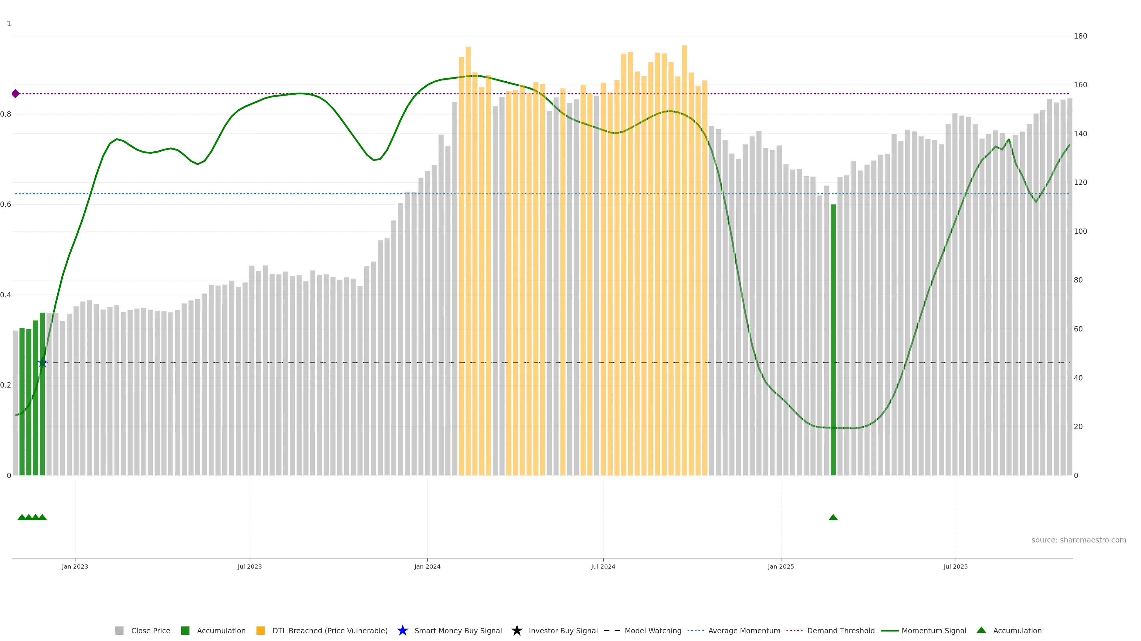Click the black Investor Buy star icon

pos(516,630)
